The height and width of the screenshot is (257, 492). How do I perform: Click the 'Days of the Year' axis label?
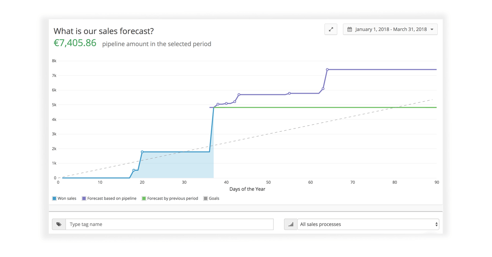247,189
